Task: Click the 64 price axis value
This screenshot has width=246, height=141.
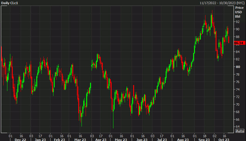Action: (238, 127)
